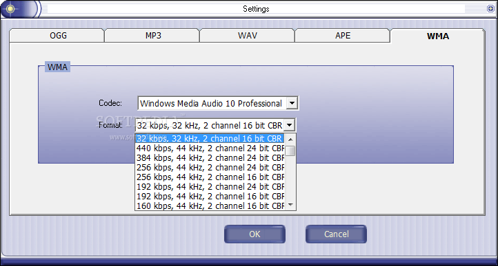Image resolution: width=498 pixels, height=266 pixels.
Task: Click the Codec field showing Windows Media Audio 10 Professional
Action: click(218, 103)
